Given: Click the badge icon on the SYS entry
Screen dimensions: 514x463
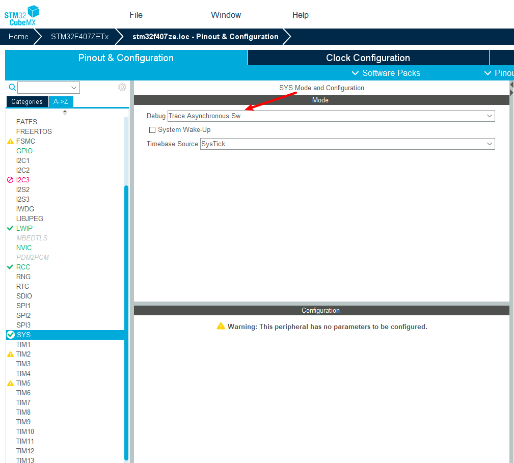Looking at the screenshot, I should coord(11,335).
